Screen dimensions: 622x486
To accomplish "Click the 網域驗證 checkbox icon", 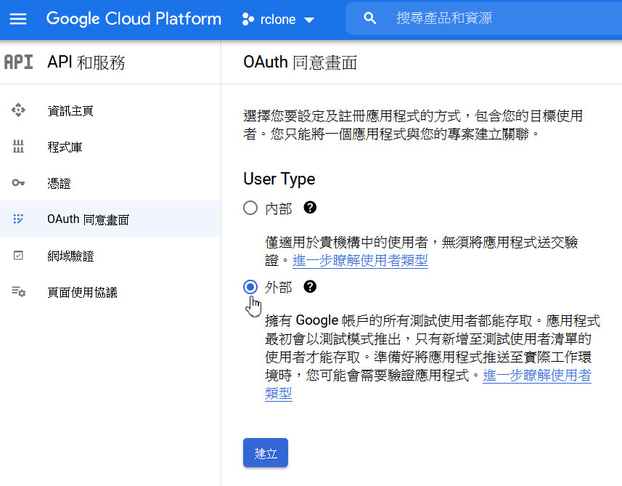I will point(19,256).
